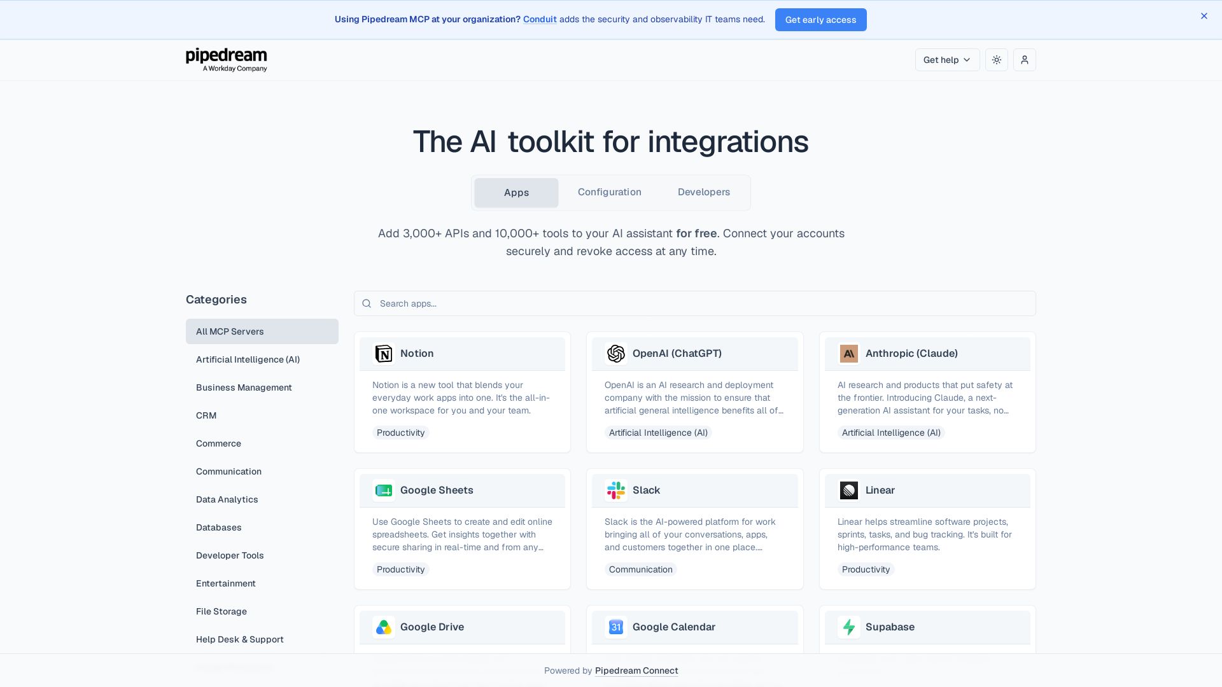Expand the Get help dropdown
The height and width of the screenshot is (687, 1222).
pyautogui.click(x=947, y=60)
